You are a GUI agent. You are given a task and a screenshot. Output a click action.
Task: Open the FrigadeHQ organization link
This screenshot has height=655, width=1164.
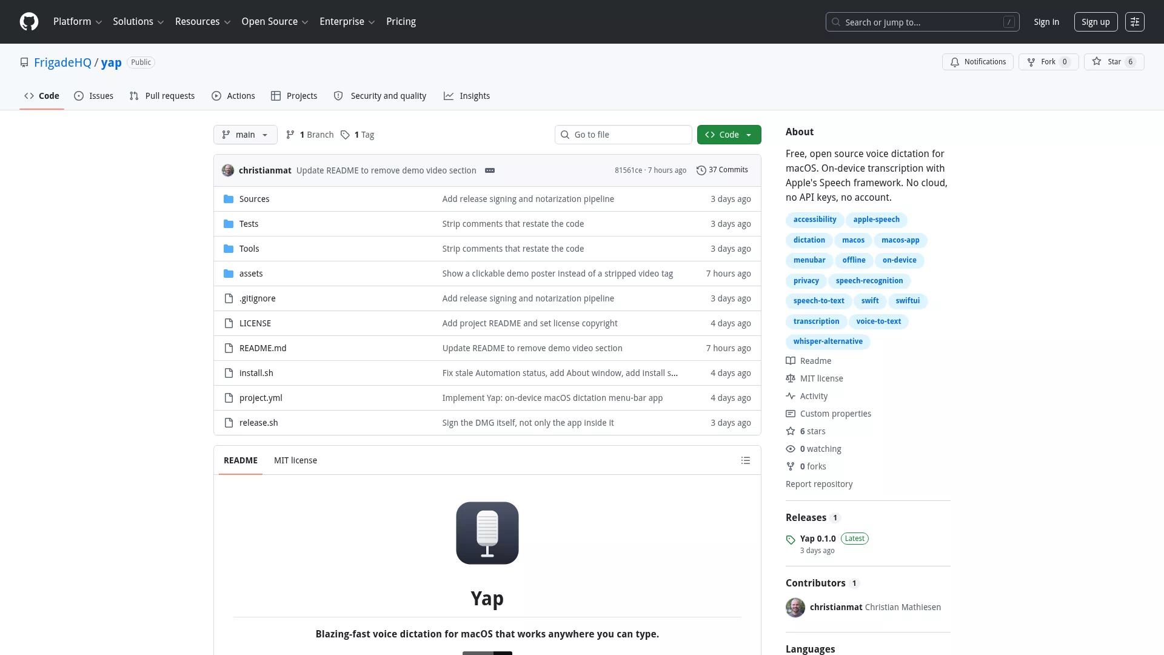(x=62, y=62)
